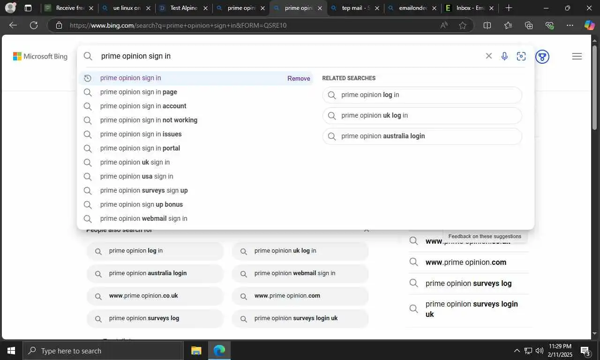Open sidebar 'www.prime opinion.com' search
This screenshot has height=360, width=600.
point(469,262)
